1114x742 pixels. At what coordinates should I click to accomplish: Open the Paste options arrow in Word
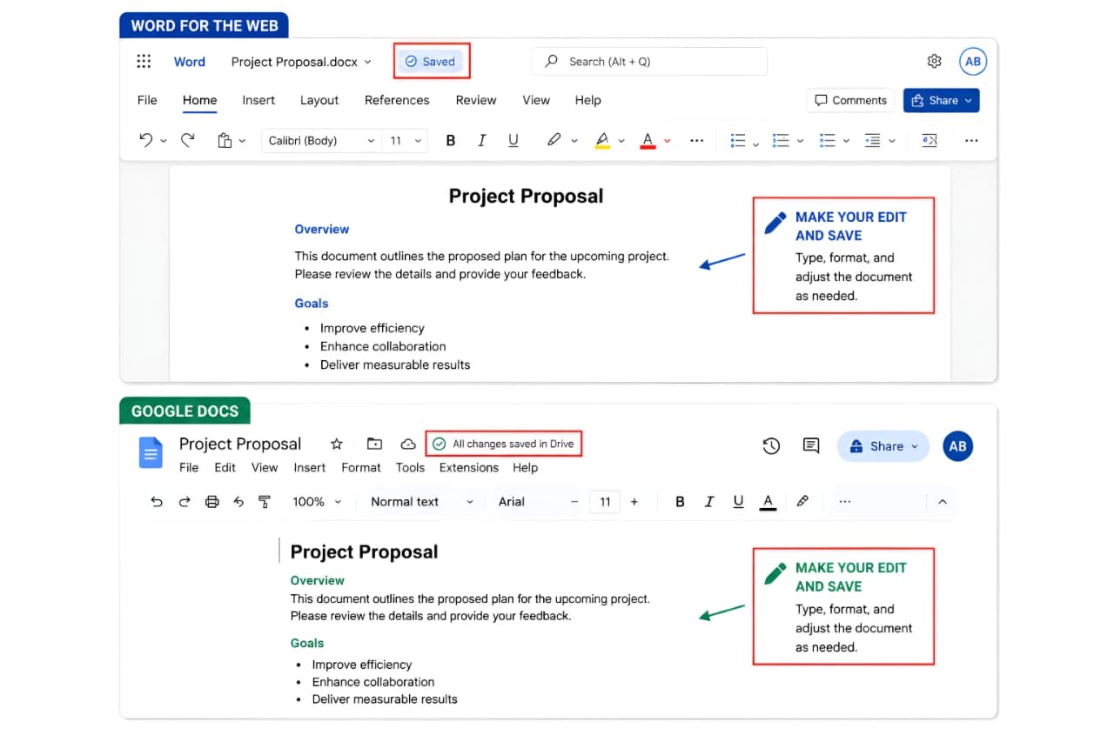coord(242,141)
